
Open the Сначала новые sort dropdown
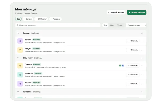point(136,25)
